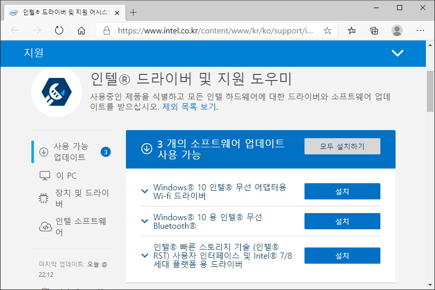Expand the Bluetooth driver details chevron

pyautogui.click(x=145, y=221)
